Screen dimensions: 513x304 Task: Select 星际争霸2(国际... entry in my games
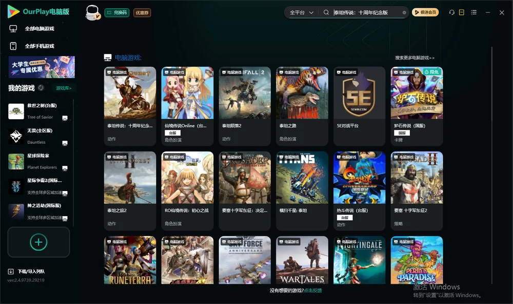38,186
